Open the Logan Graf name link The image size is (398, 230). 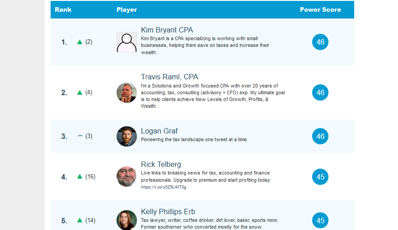[x=159, y=131]
